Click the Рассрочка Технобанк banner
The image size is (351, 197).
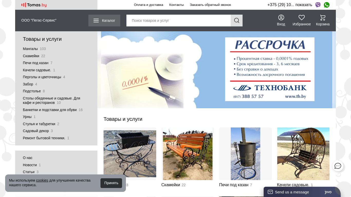[217, 70]
